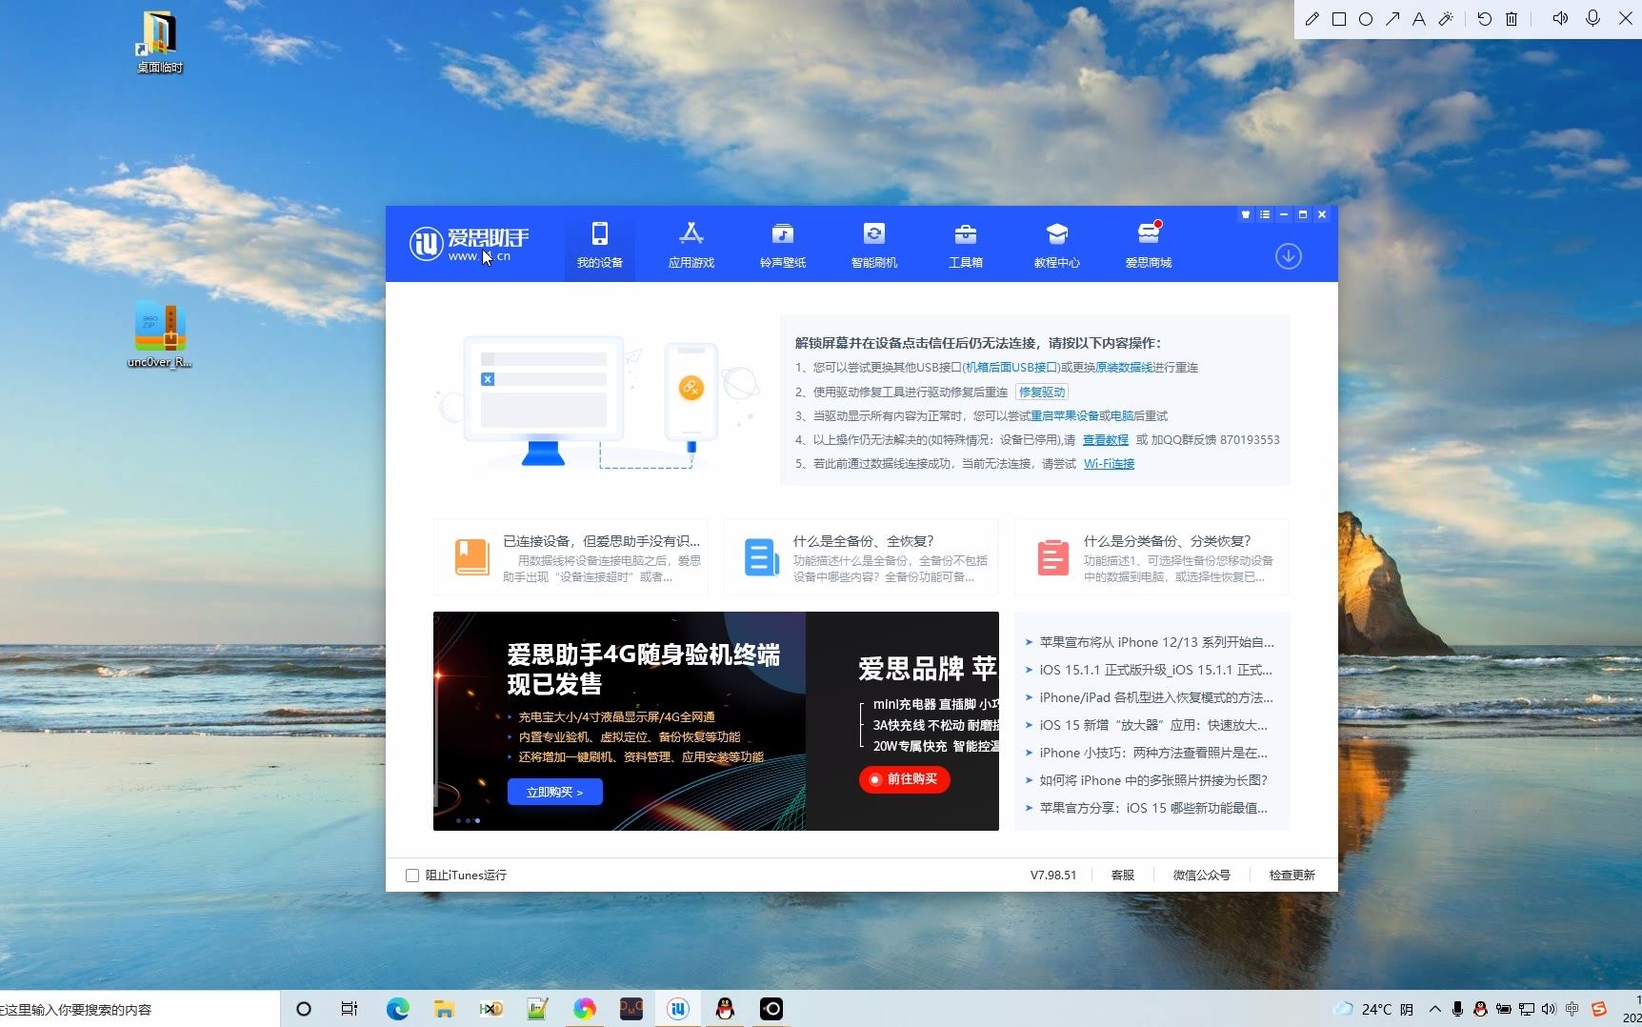Open the 什么是全备份、全恢复? card
Viewport: 1642px width, 1027px height.
[x=861, y=557]
